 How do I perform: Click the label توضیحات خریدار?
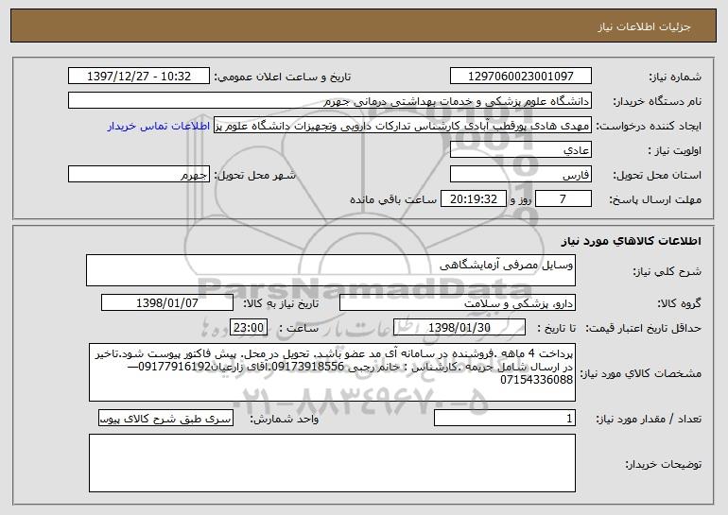click(x=664, y=463)
